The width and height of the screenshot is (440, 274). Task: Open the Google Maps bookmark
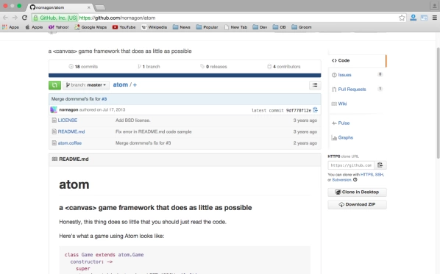[91, 27]
